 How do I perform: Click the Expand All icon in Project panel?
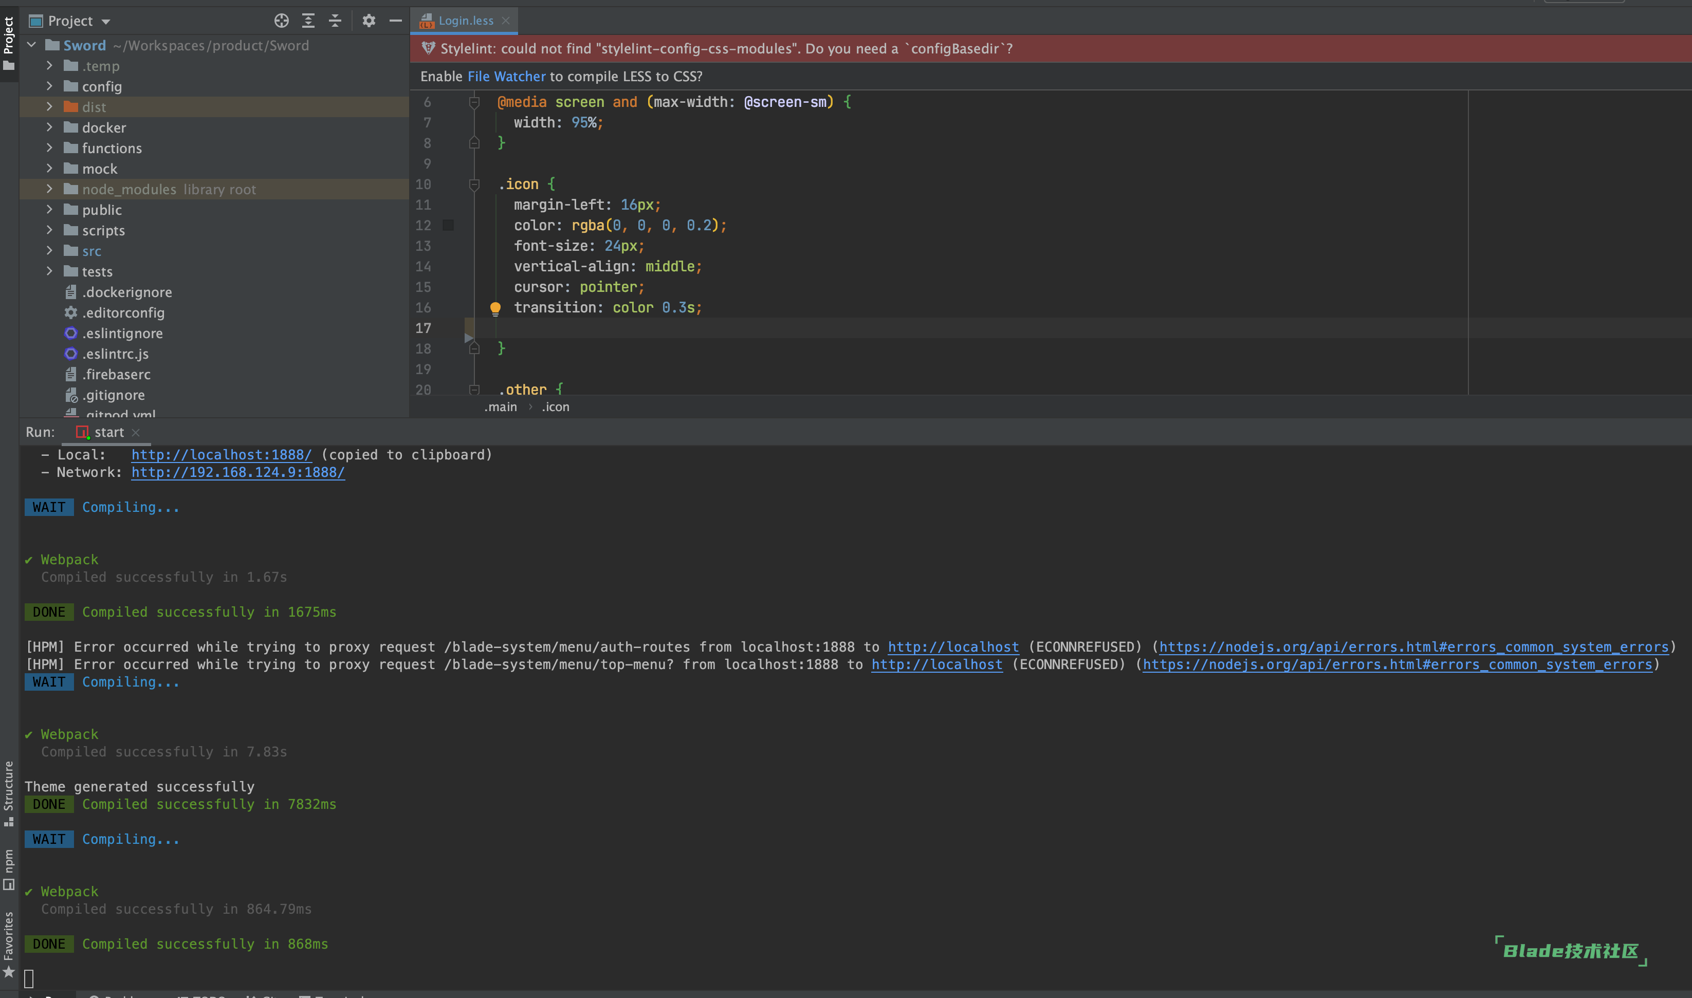tap(309, 21)
